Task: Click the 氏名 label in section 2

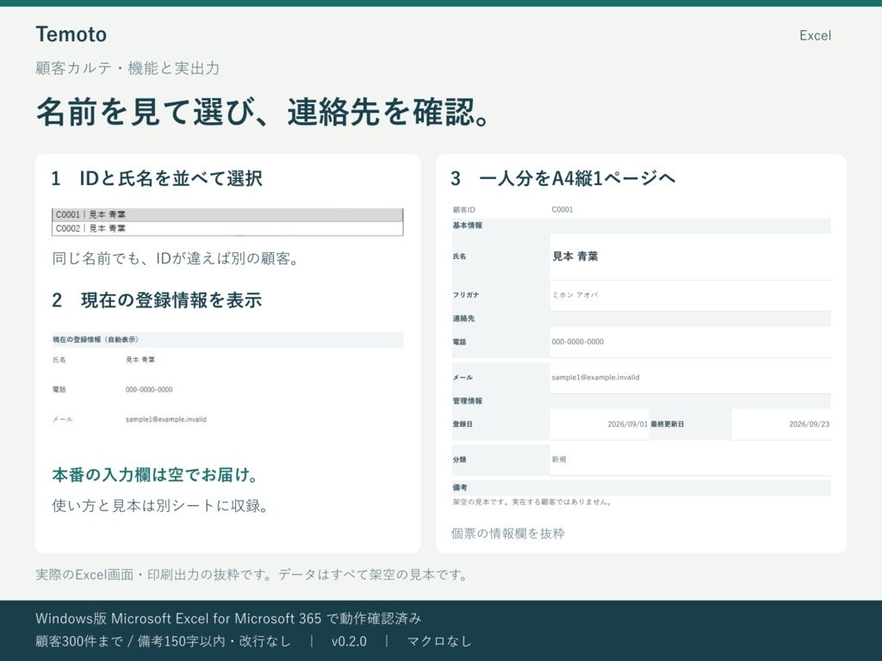Action: pyautogui.click(x=59, y=360)
